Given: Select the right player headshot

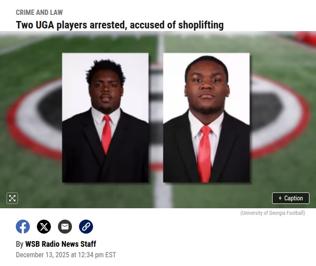Looking at the screenshot, I should 206,118.
